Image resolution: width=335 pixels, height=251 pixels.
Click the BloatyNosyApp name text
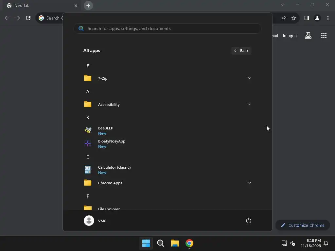(112, 141)
